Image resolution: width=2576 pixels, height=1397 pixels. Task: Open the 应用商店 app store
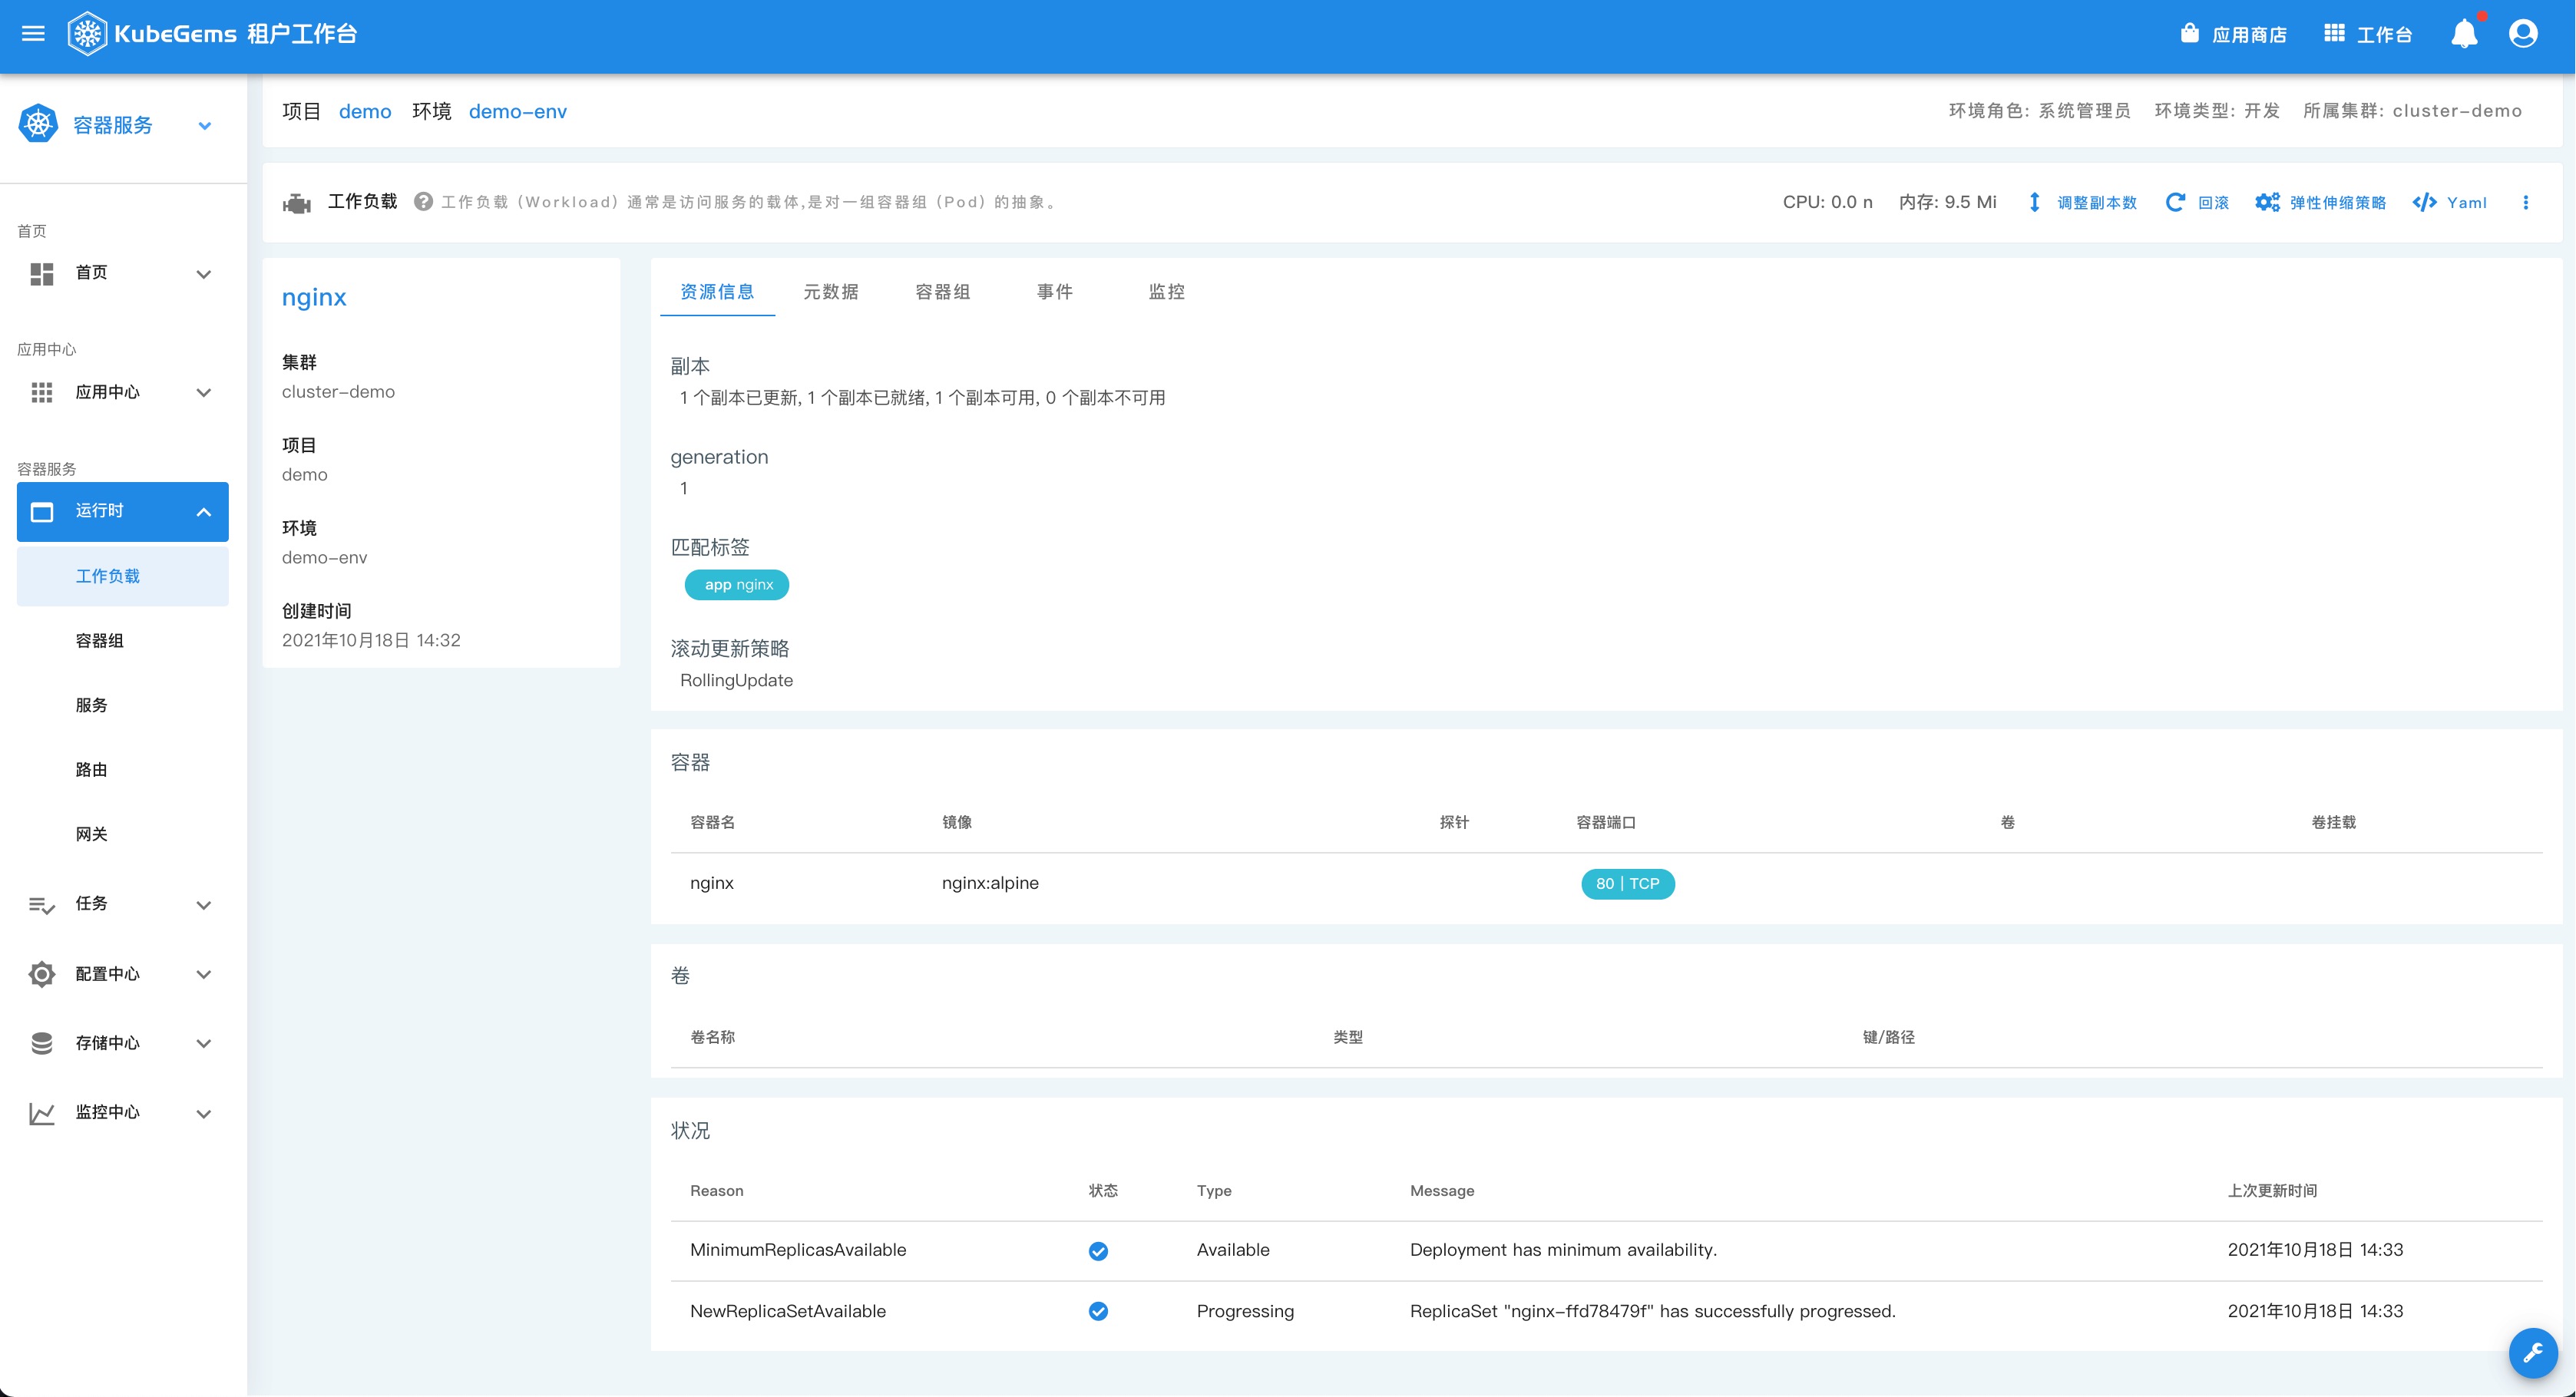pos(2233,35)
